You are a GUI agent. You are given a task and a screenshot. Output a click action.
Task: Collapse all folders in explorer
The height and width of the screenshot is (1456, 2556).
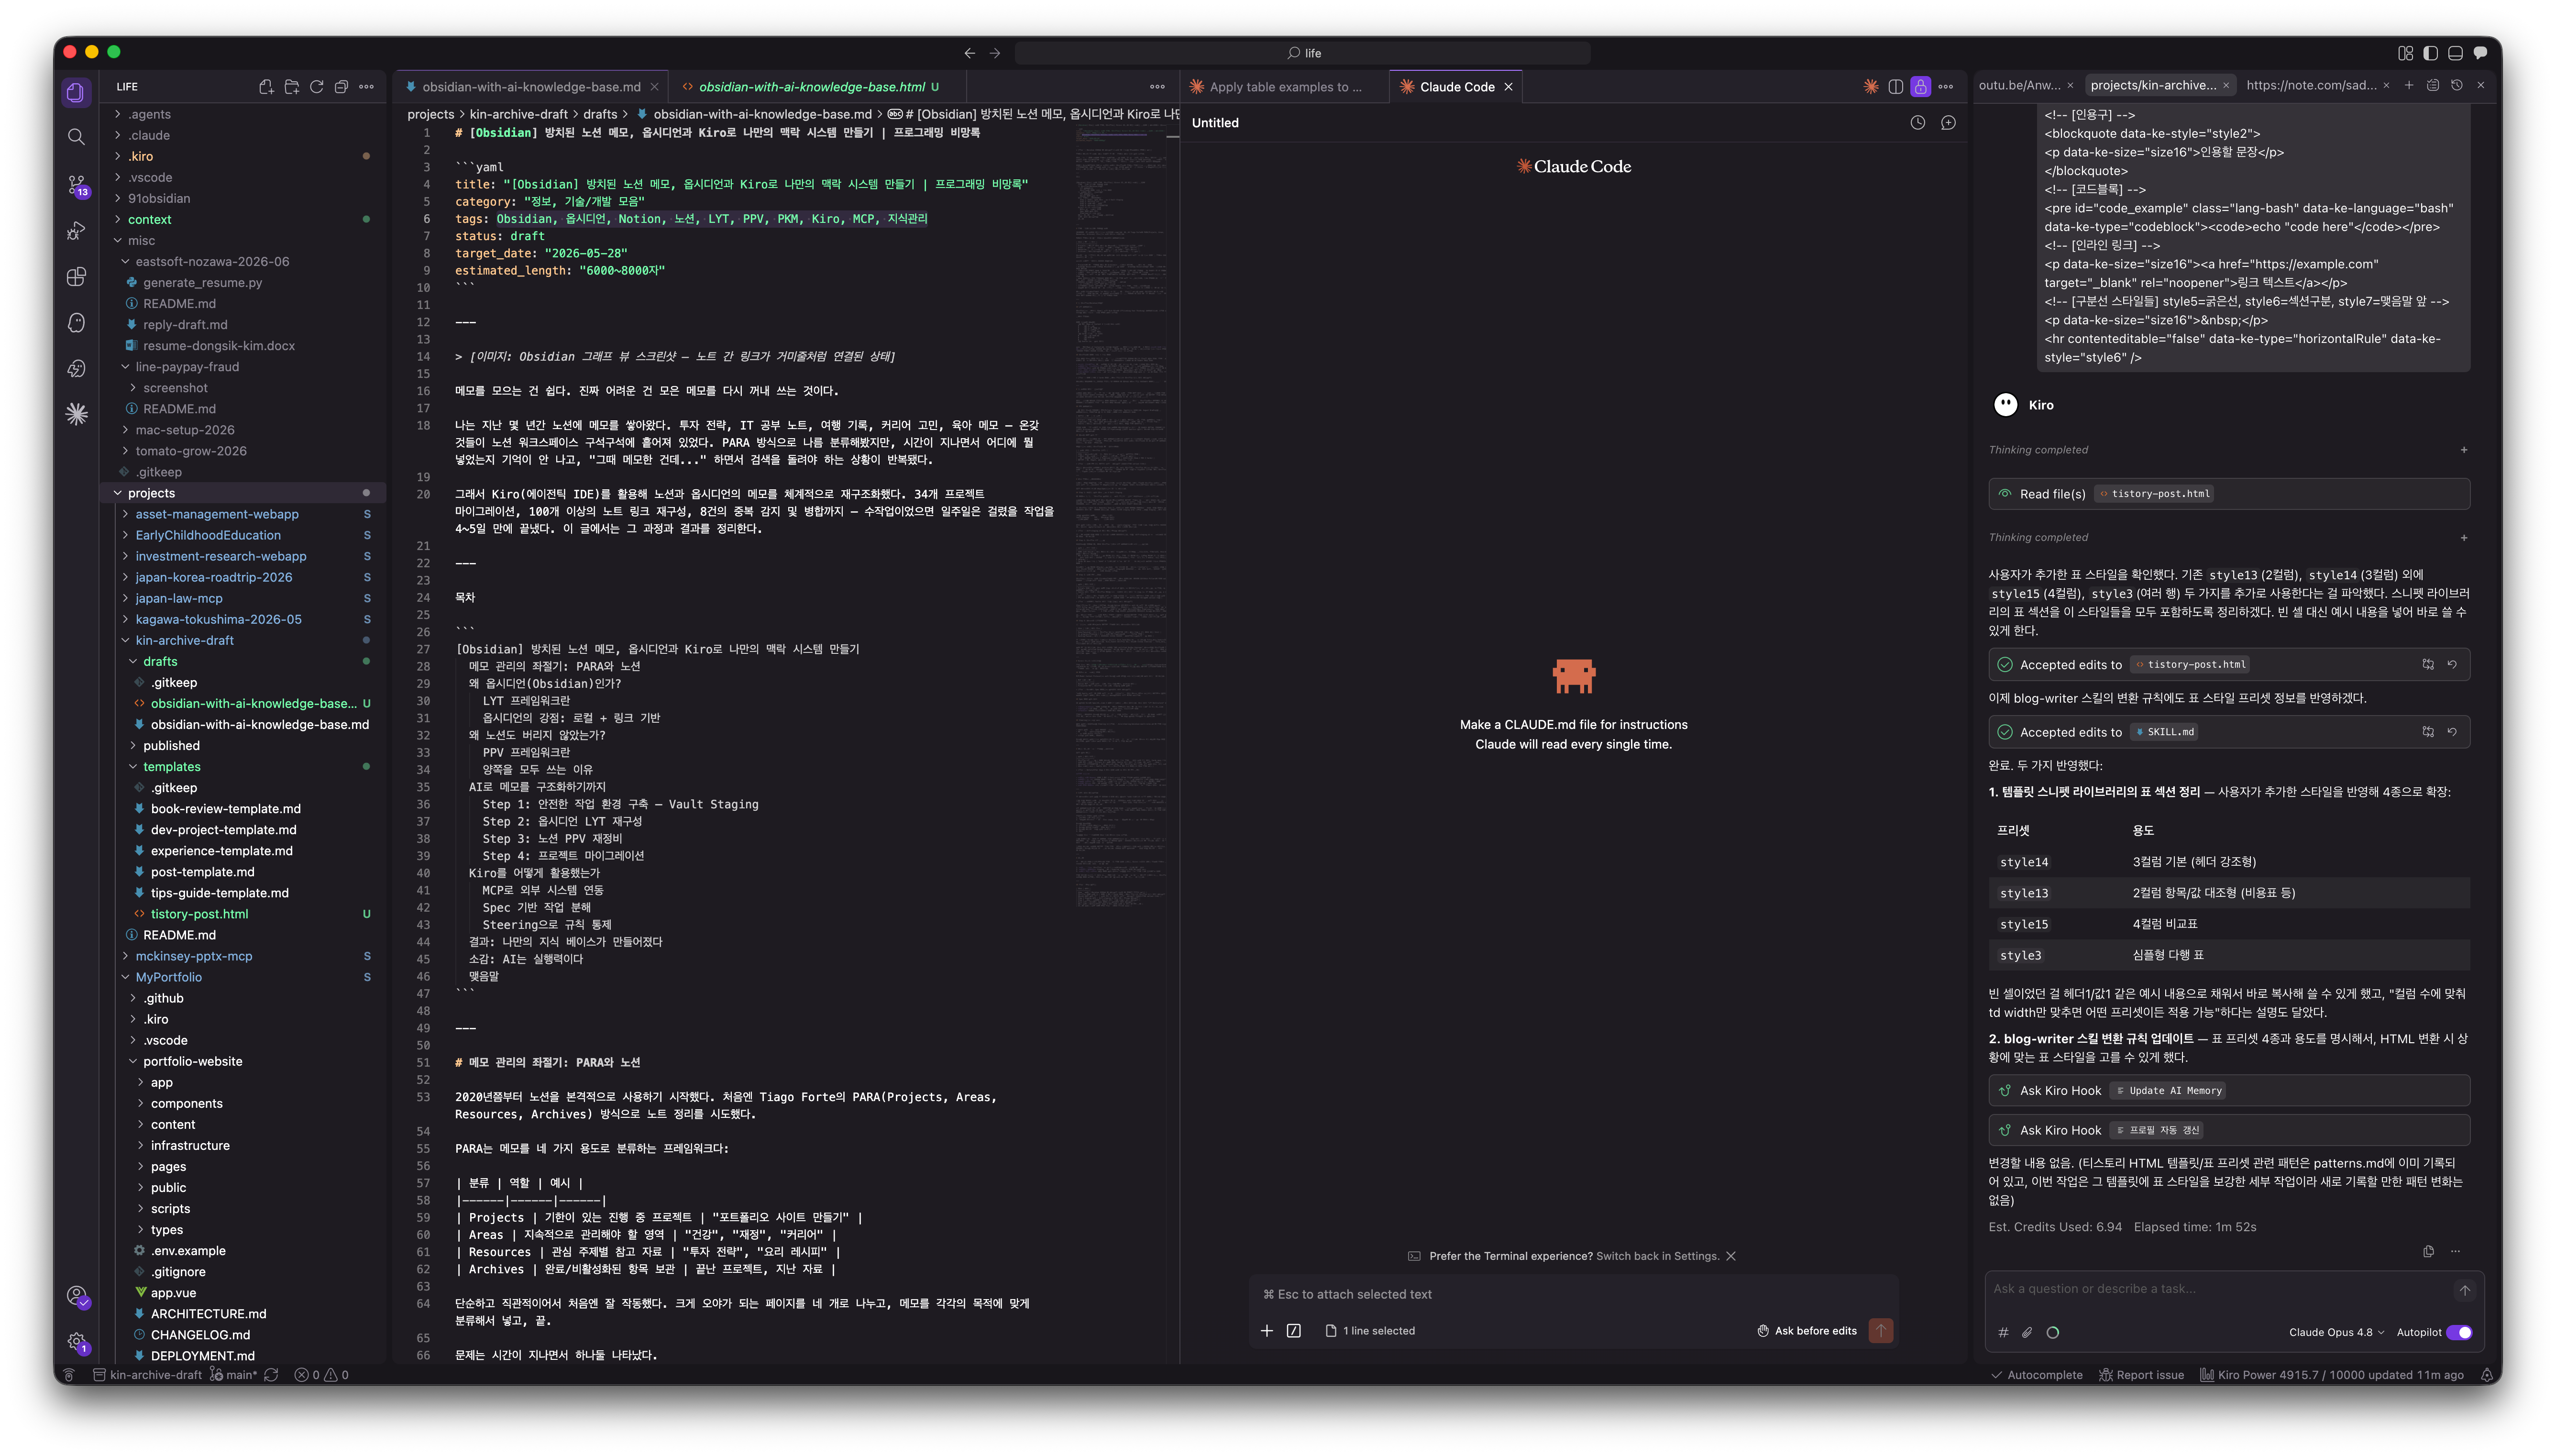[341, 87]
